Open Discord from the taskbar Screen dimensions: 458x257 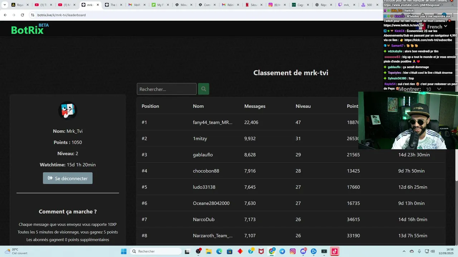tap(303, 251)
